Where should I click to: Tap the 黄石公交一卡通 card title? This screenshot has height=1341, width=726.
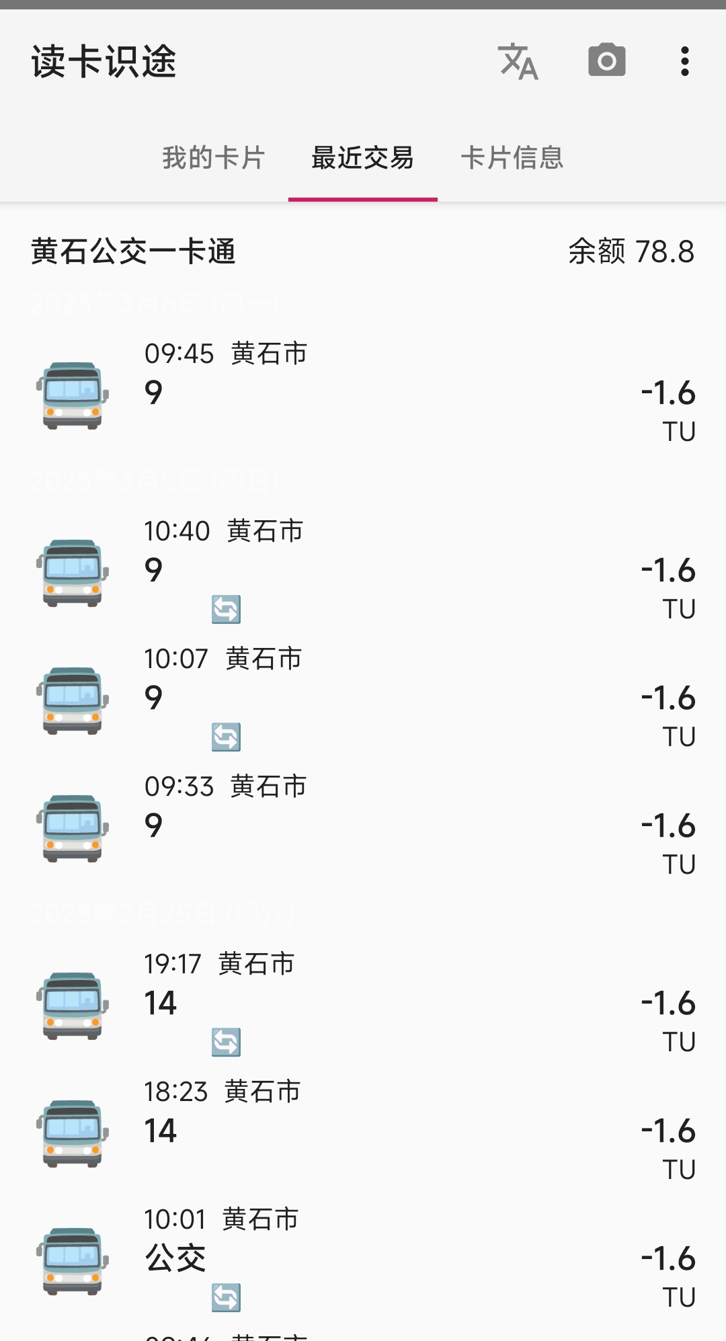pyautogui.click(x=133, y=252)
